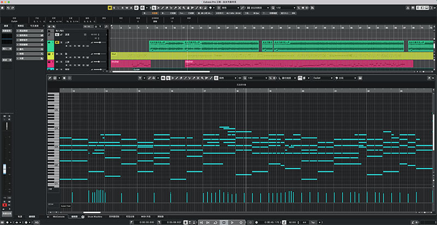Select the Mute X tool in main toolbar
The image size is (437, 225).
tap(180, 8)
